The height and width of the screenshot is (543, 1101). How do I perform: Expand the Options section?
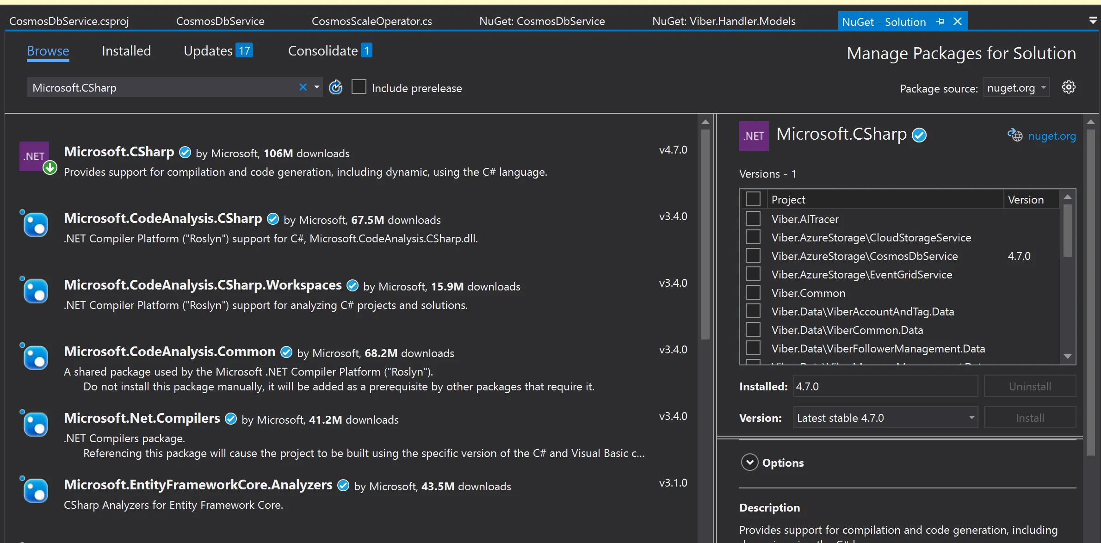click(x=750, y=462)
